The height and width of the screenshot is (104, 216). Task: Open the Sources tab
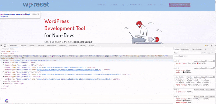(32, 45)
